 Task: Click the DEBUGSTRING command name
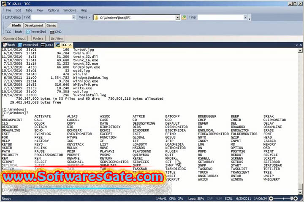click(x=144, y=123)
